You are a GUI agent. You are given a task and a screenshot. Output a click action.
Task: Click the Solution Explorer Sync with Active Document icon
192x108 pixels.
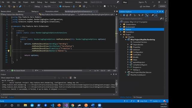click(x=139, y=15)
